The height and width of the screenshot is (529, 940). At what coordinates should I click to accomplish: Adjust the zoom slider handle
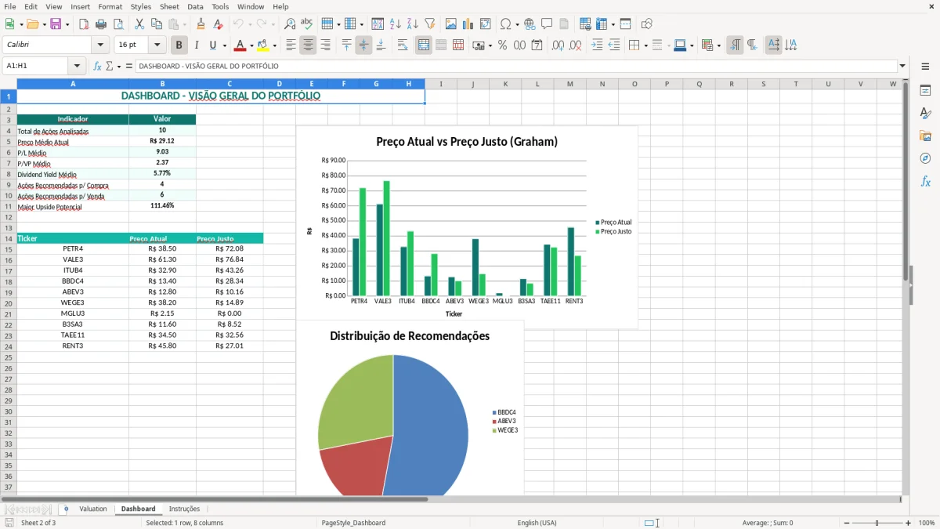(x=877, y=523)
